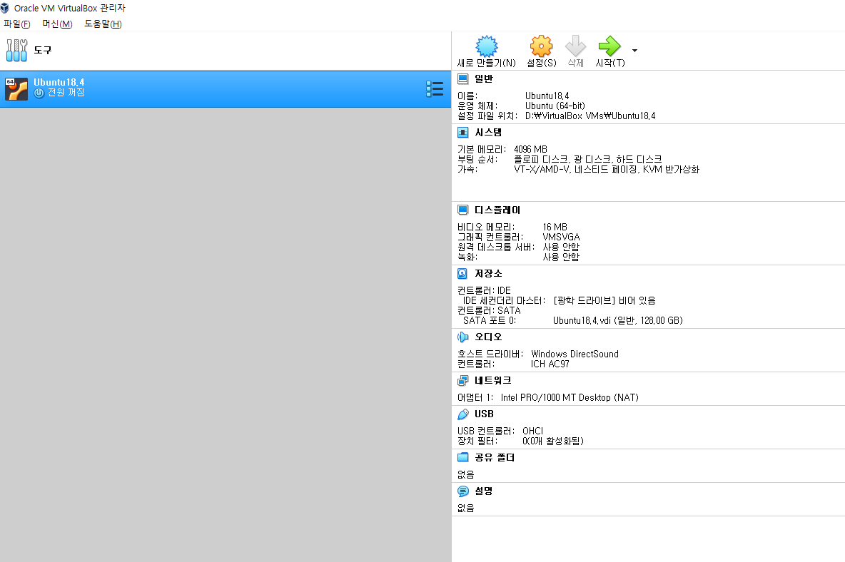The width and height of the screenshot is (845, 562).
Task: Click the Ubuntu18.4 VM name in list
Action: (x=59, y=82)
